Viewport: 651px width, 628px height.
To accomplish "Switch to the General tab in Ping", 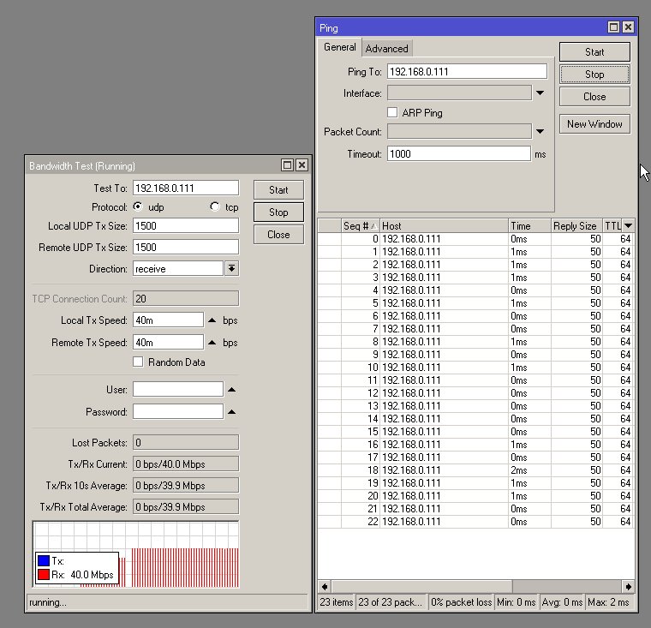I will pyautogui.click(x=339, y=47).
